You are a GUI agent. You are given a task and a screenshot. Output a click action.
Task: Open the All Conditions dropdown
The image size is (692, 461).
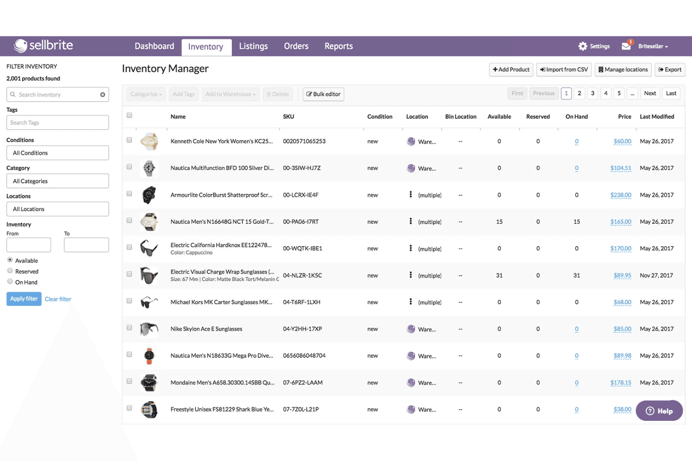tap(58, 153)
